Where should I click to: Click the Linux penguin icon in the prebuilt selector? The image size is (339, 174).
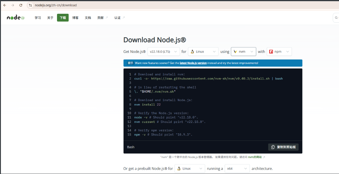178,168
